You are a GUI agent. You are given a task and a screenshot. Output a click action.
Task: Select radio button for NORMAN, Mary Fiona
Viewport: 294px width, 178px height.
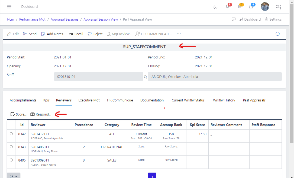[x=11, y=147]
